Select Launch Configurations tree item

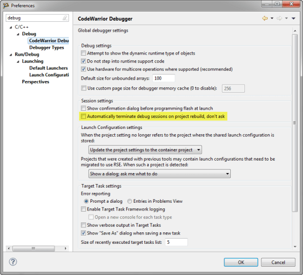tap(49, 75)
